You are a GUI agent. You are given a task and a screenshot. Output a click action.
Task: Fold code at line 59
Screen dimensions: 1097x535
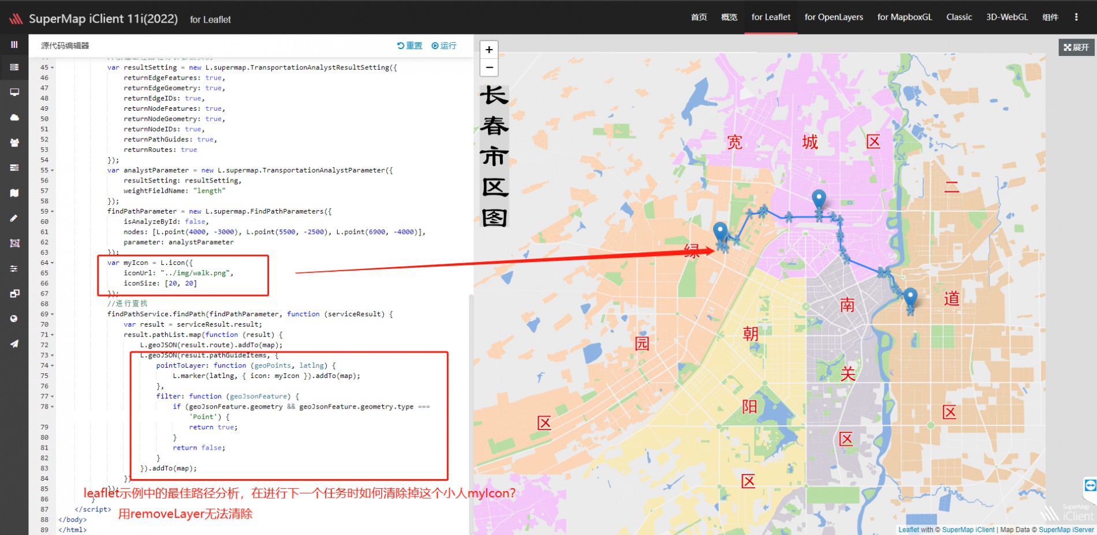pos(53,211)
